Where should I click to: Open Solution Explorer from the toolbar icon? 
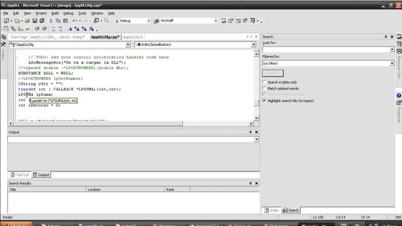tap(224, 21)
